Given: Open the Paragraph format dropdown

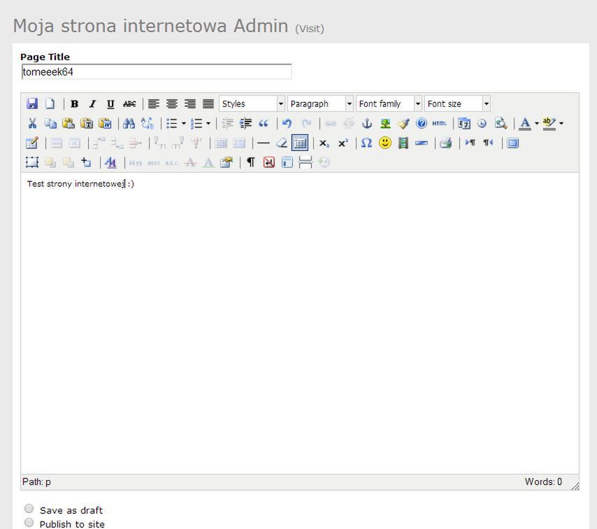Looking at the screenshot, I should 321,103.
